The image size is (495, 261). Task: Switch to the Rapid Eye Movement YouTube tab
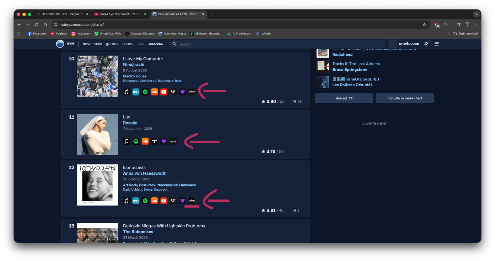(x=121, y=14)
